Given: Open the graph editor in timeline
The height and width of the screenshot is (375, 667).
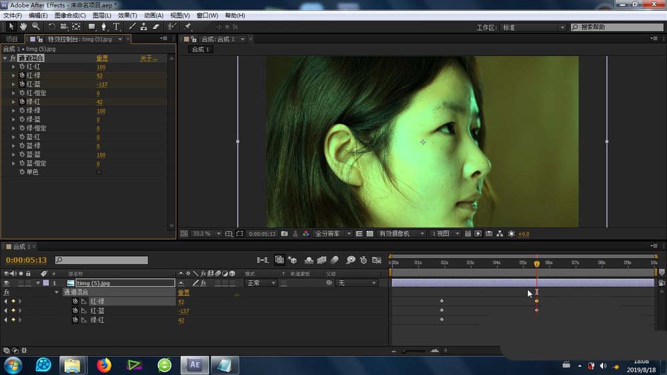Looking at the screenshot, I should tap(376, 260).
